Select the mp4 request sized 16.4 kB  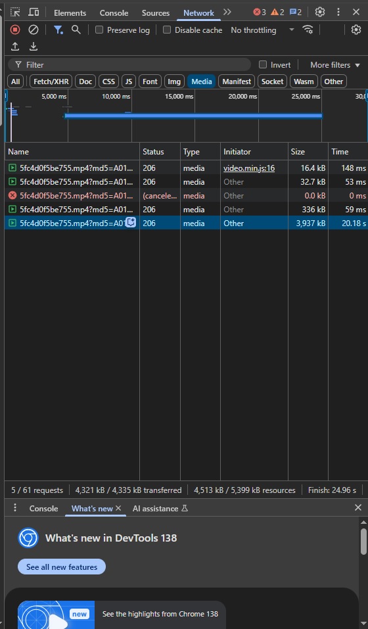pyautogui.click(x=186, y=168)
